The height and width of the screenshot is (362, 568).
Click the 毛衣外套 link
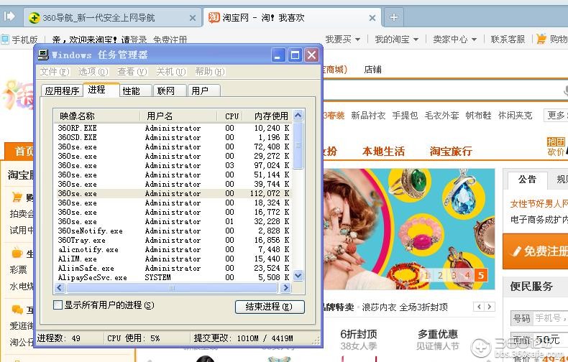[x=441, y=116]
